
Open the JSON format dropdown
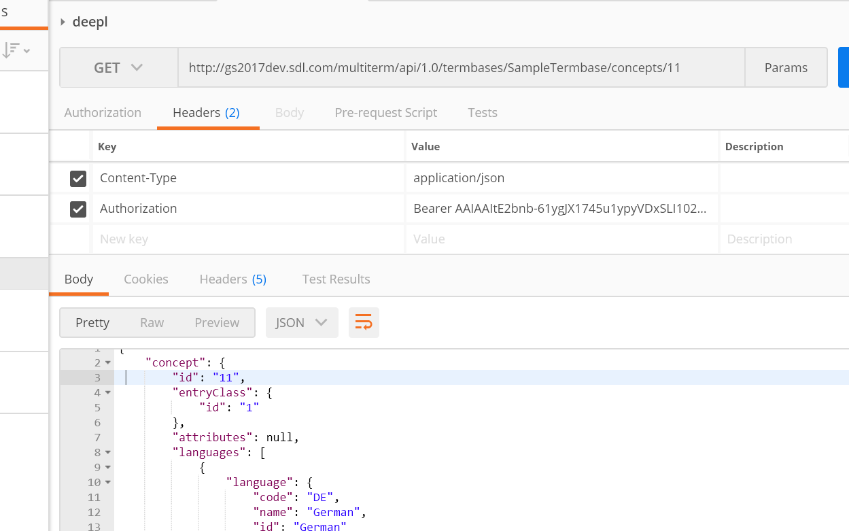[301, 323]
